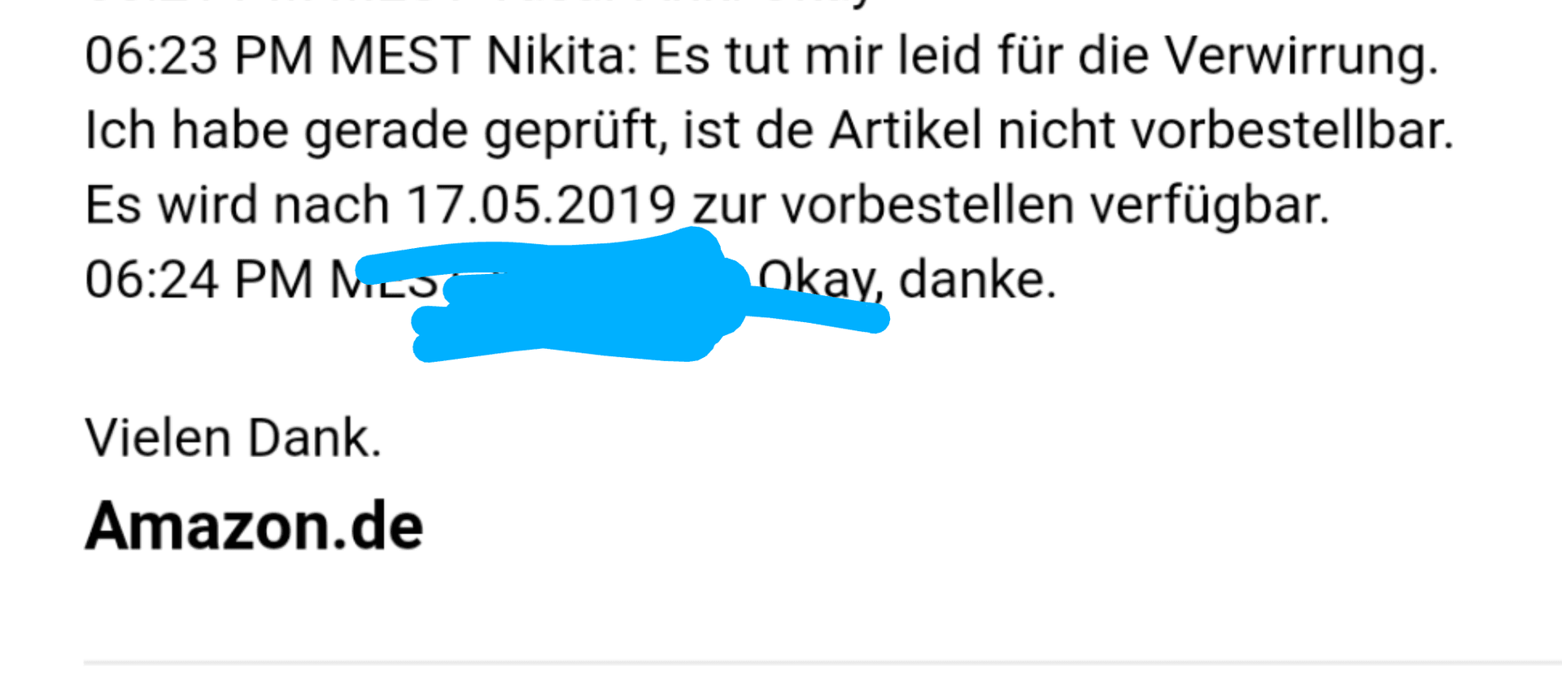Screen dimensions: 1562x693
Task: Click the word 'verfügbar.'
Action: click(x=1210, y=206)
